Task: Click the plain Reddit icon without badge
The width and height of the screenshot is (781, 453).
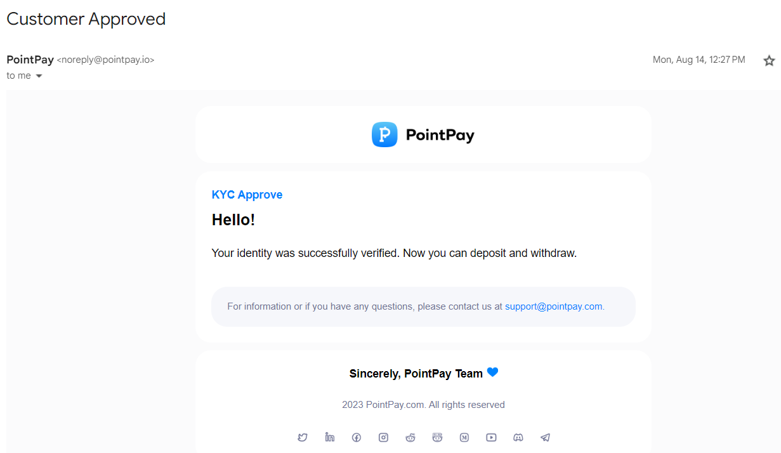Action: pyautogui.click(x=410, y=437)
